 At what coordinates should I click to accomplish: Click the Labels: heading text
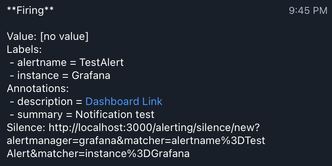(x=25, y=49)
